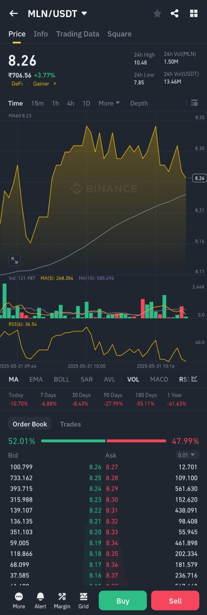
Task: Tap the red Sell button
Action: (175, 601)
